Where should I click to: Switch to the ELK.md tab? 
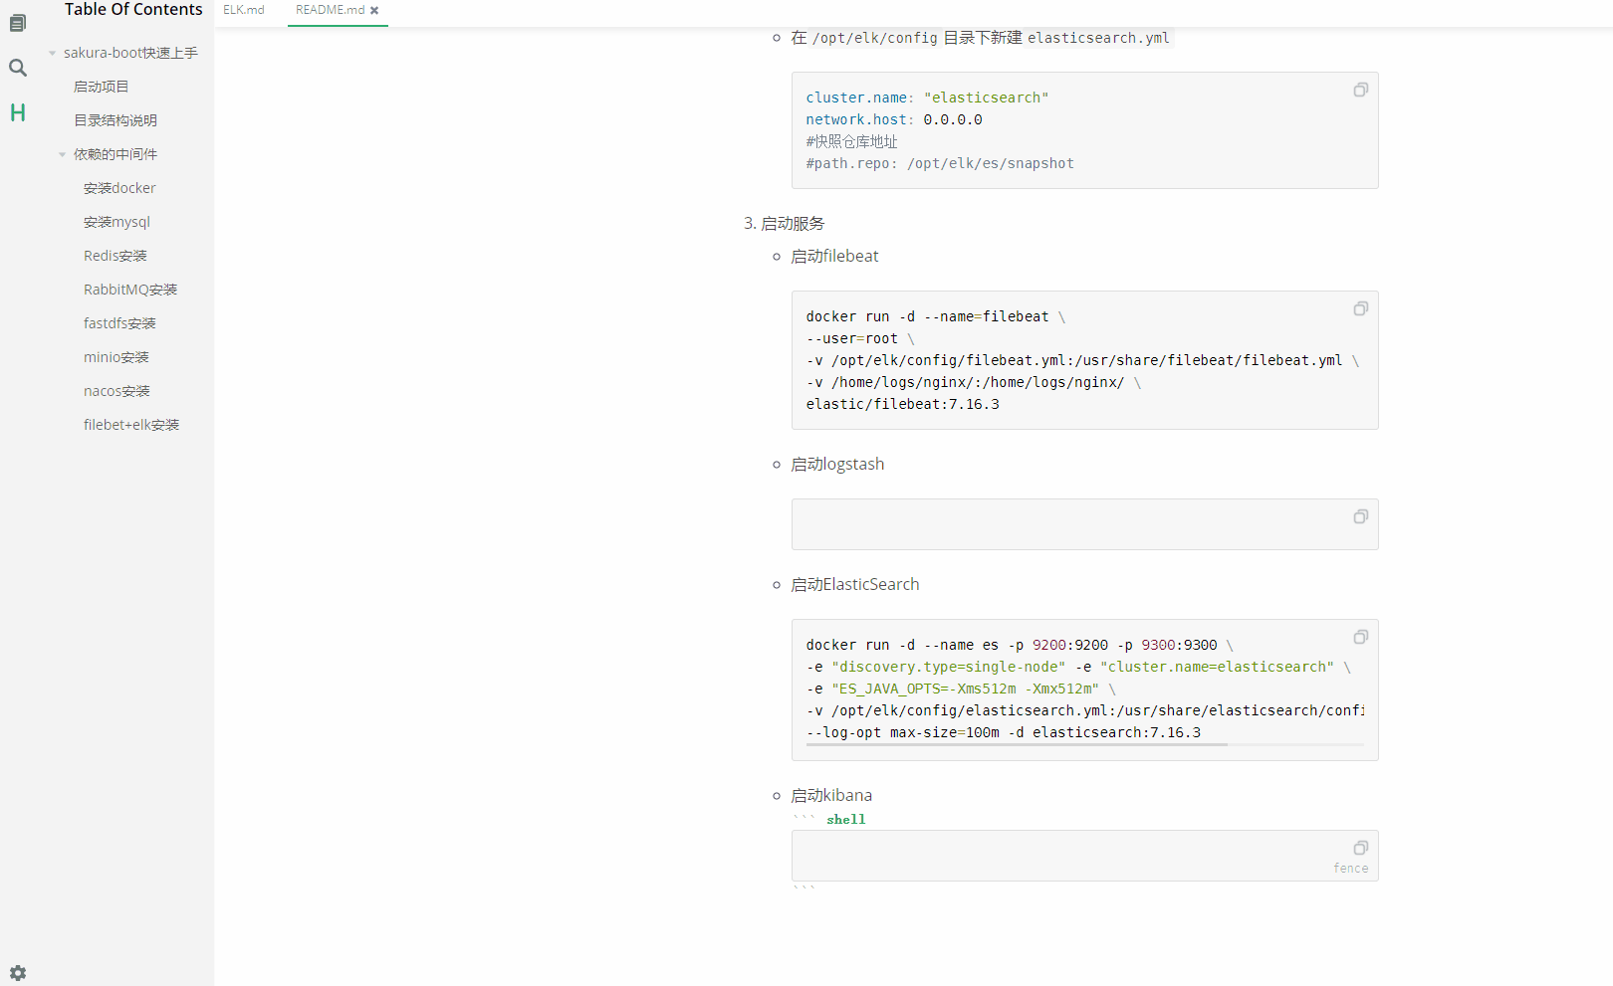(x=244, y=10)
